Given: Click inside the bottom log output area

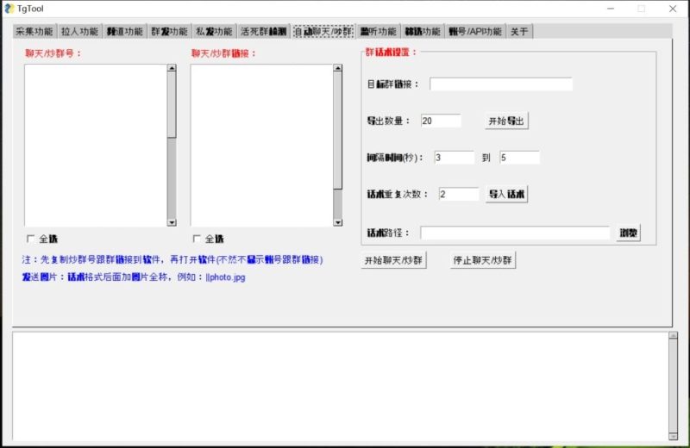Looking at the screenshot, I should (340, 386).
